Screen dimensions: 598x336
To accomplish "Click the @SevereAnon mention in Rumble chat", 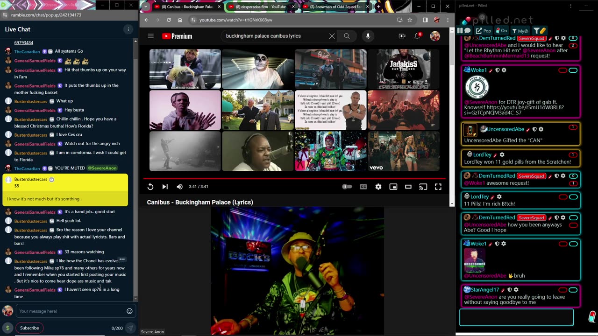I will [101, 168].
